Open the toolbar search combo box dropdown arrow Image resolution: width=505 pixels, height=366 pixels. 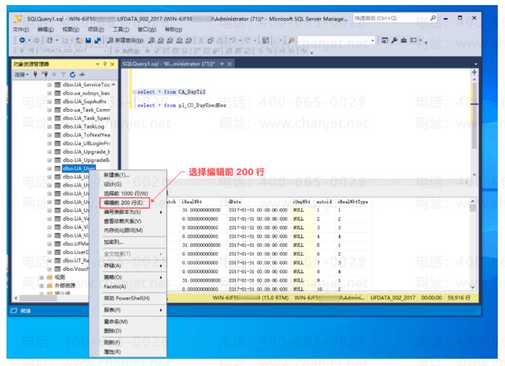tap(373, 40)
